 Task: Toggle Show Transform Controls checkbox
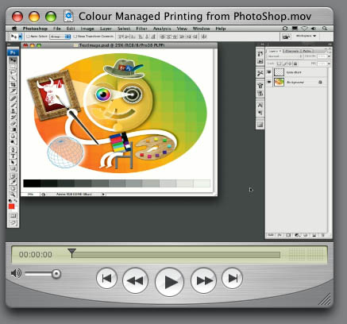[75, 37]
